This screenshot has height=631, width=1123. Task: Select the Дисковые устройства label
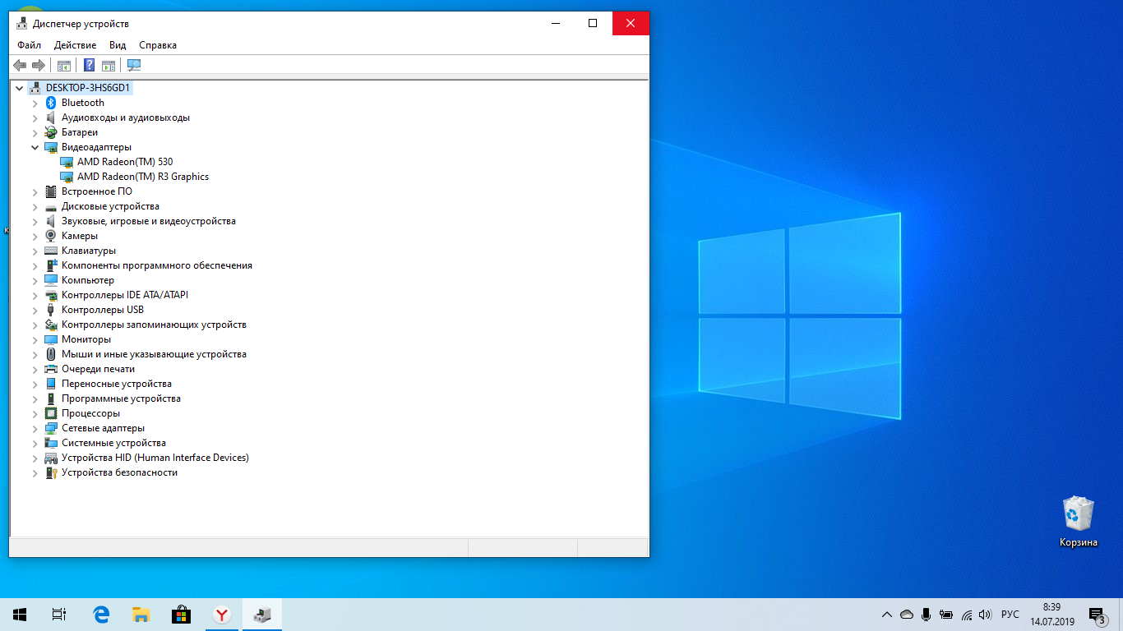point(110,206)
